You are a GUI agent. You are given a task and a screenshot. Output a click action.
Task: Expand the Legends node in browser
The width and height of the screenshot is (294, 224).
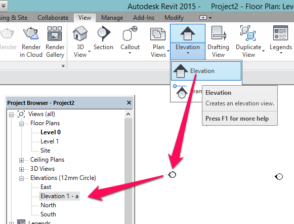(x=12, y=223)
